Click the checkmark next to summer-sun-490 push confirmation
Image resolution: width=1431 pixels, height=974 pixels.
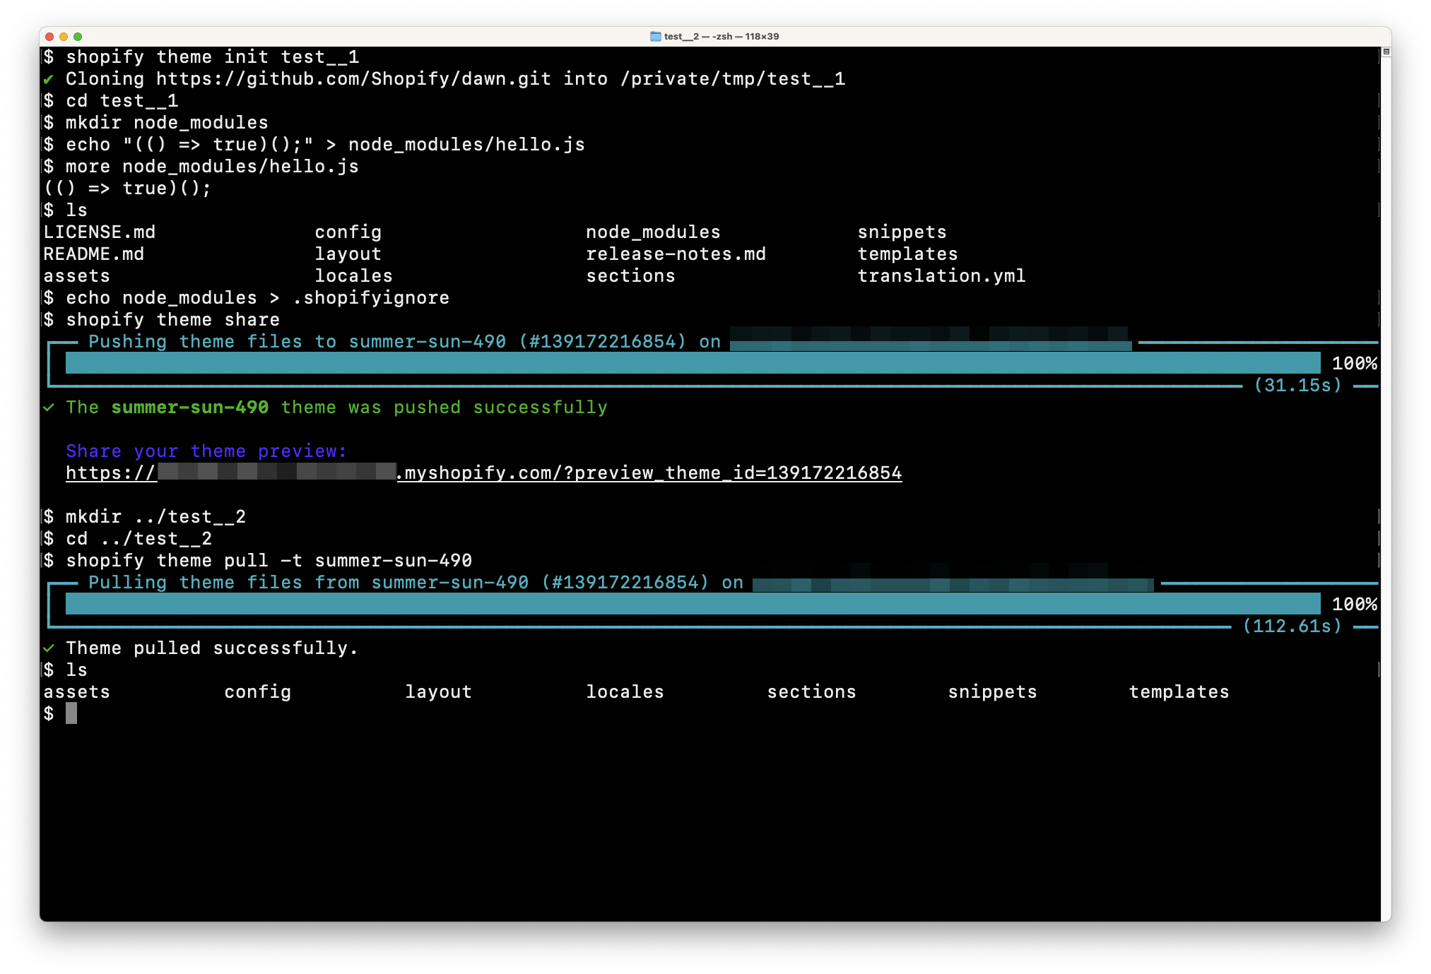48,408
